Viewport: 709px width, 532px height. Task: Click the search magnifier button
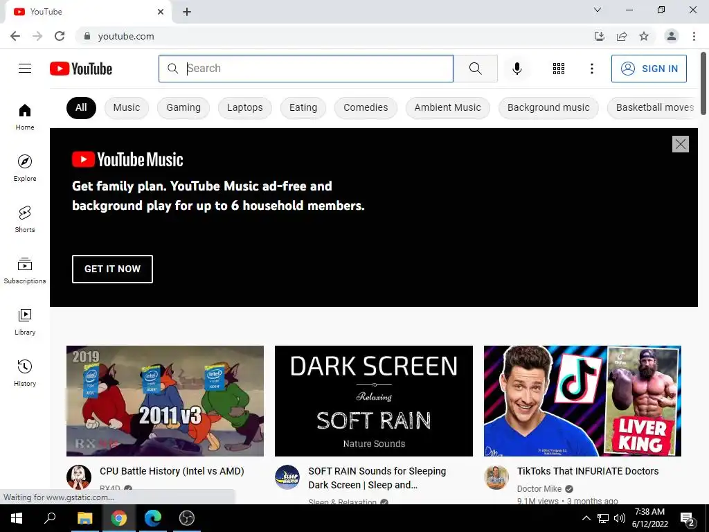tap(475, 69)
